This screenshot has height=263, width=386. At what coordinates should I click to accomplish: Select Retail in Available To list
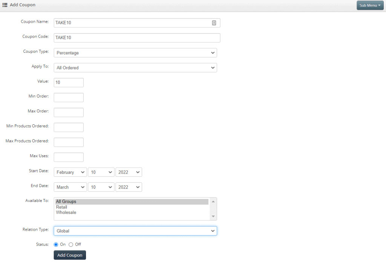pos(132,207)
